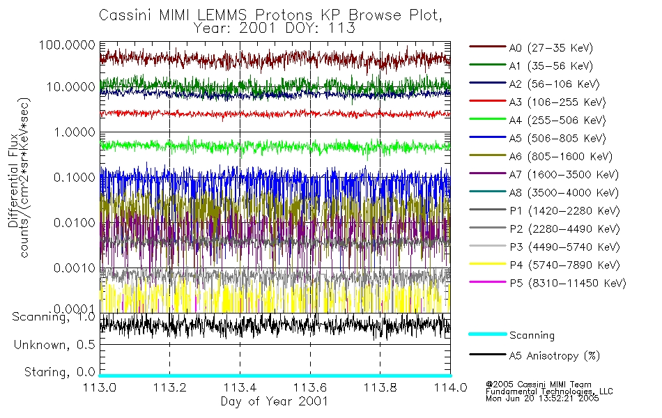662x418 pixels.
Task: Click the A4 (255-506 KeV) legend label
Action: point(557,121)
